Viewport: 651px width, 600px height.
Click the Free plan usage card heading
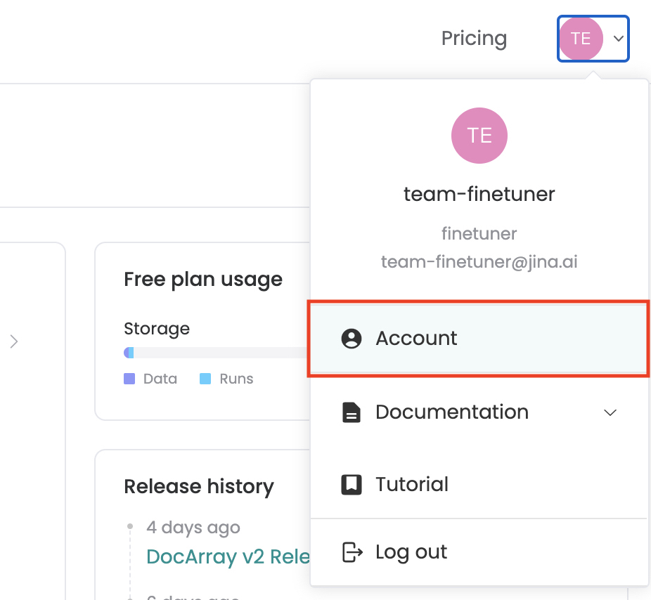[202, 279]
